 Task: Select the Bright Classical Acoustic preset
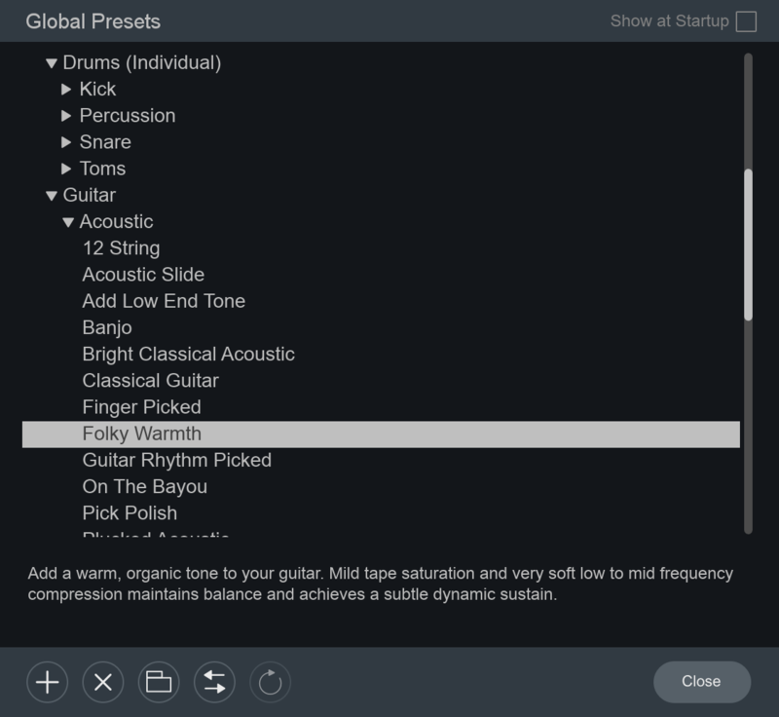pyautogui.click(x=188, y=354)
